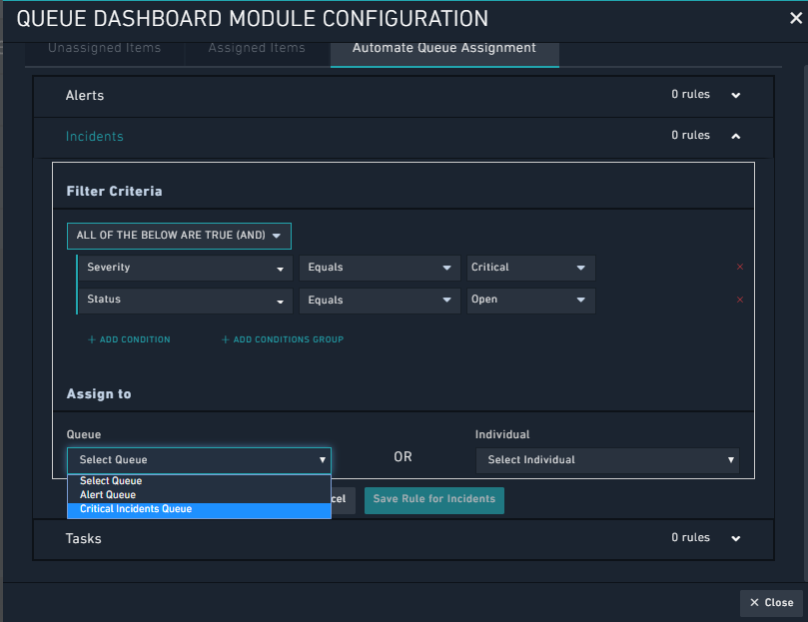Open the Critical value dropdown
This screenshot has width=808, height=622.
point(530,268)
